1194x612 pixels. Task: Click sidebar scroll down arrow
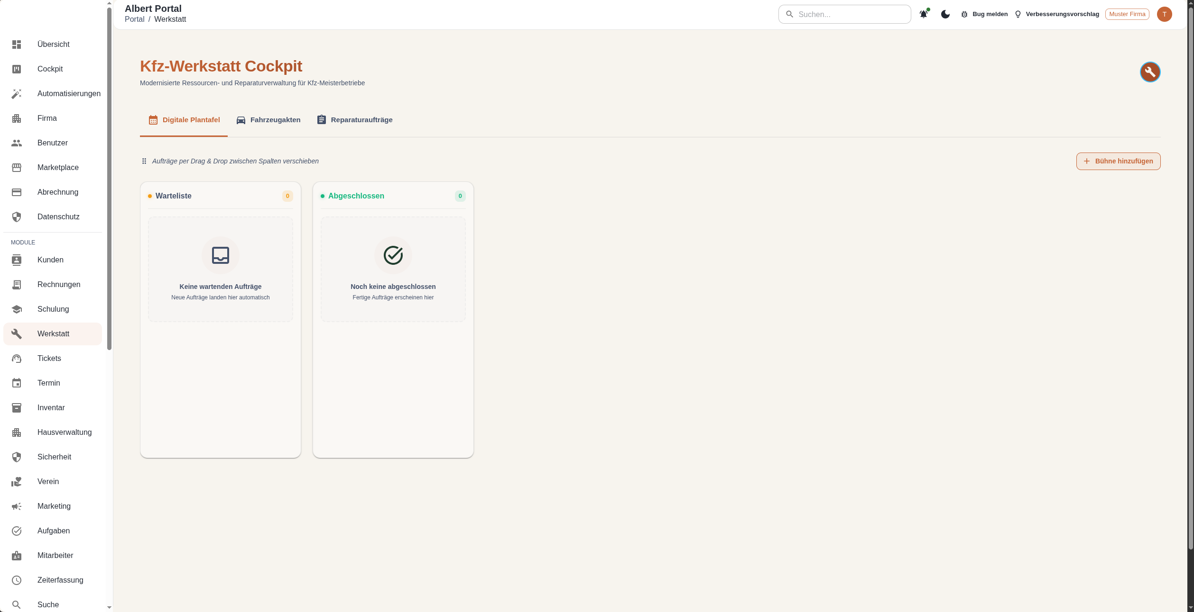point(110,607)
